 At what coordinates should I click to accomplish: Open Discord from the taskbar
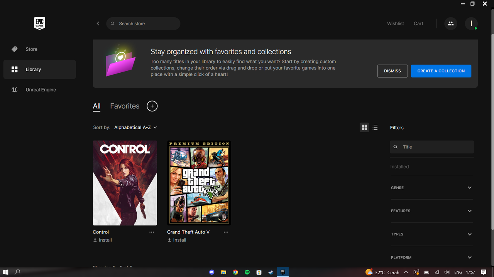[x=211, y=272]
